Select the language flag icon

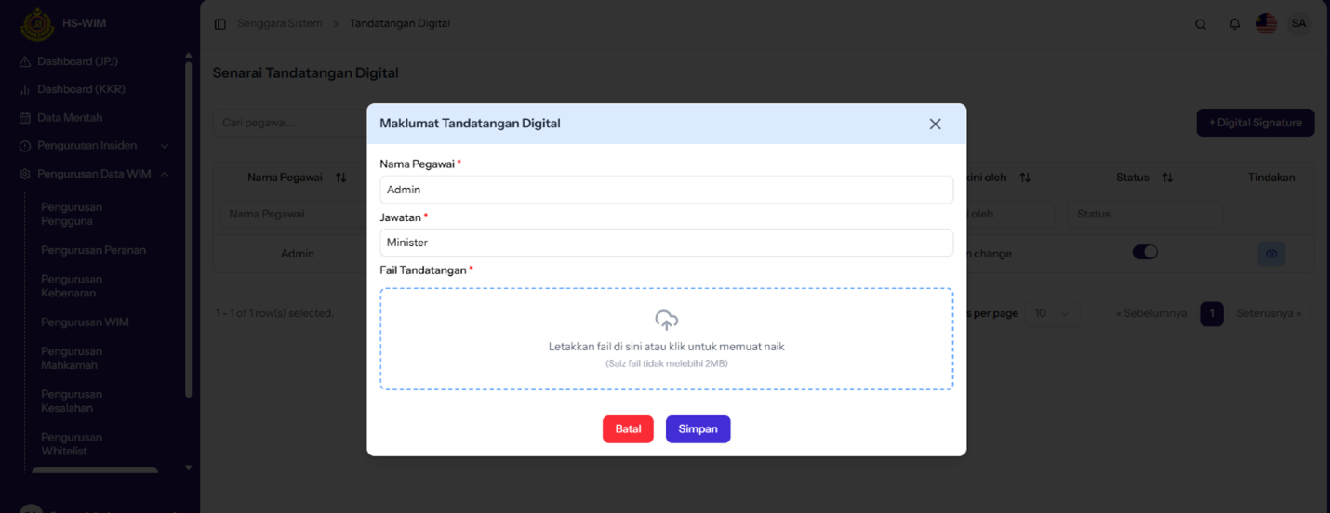[x=1266, y=23]
